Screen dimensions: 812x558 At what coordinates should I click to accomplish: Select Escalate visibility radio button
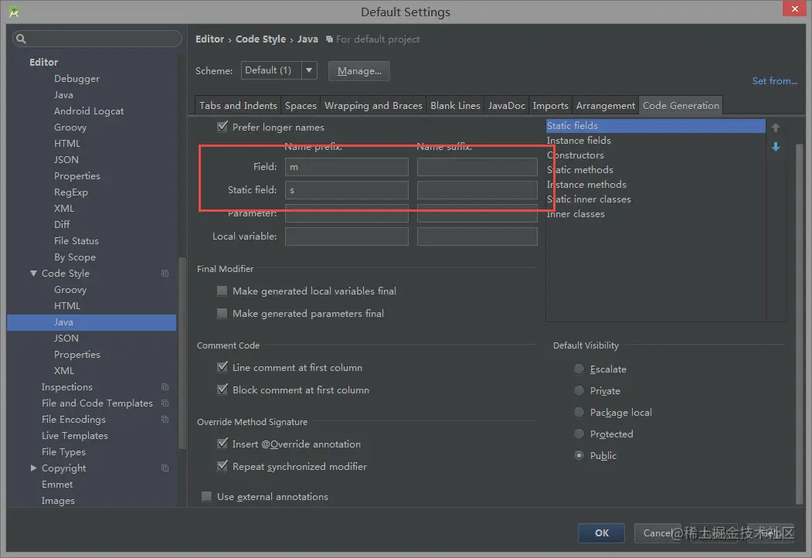(x=579, y=369)
